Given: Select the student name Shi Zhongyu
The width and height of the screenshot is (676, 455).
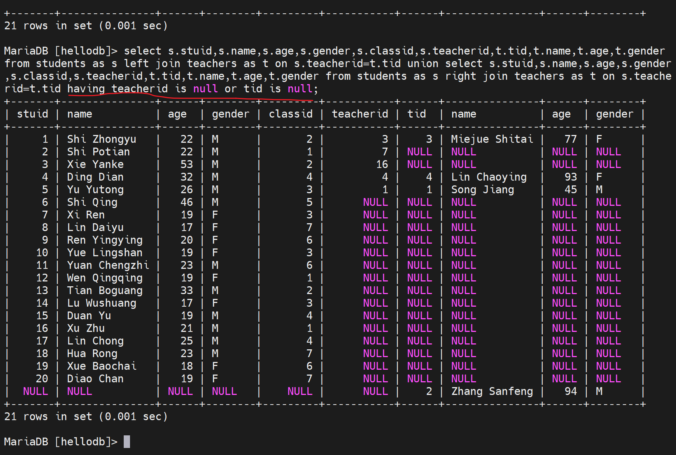Looking at the screenshot, I should pyautogui.click(x=101, y=139).
